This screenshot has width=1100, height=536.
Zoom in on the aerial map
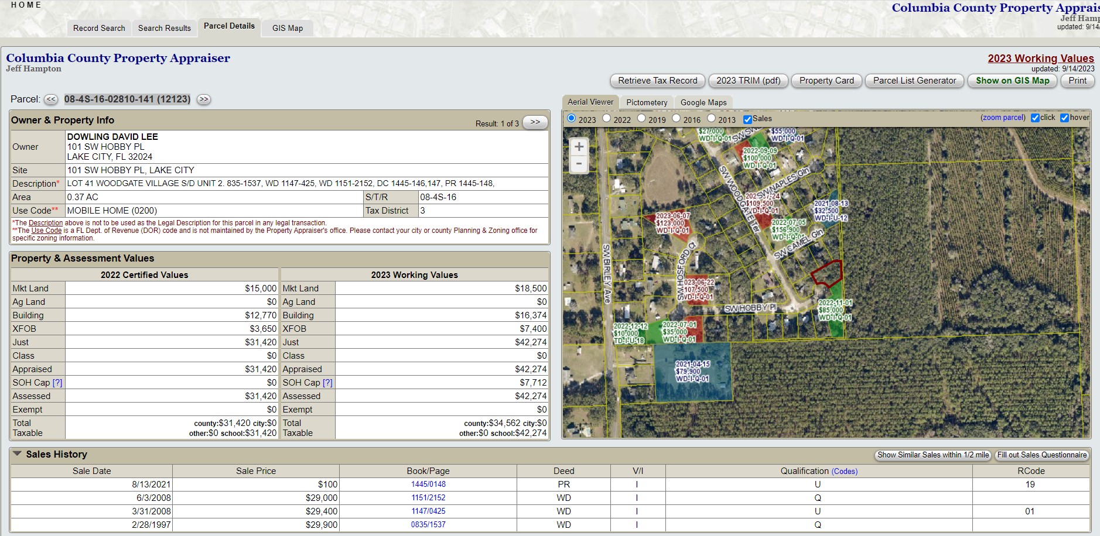pyautogui.click(x=579, y=147)
